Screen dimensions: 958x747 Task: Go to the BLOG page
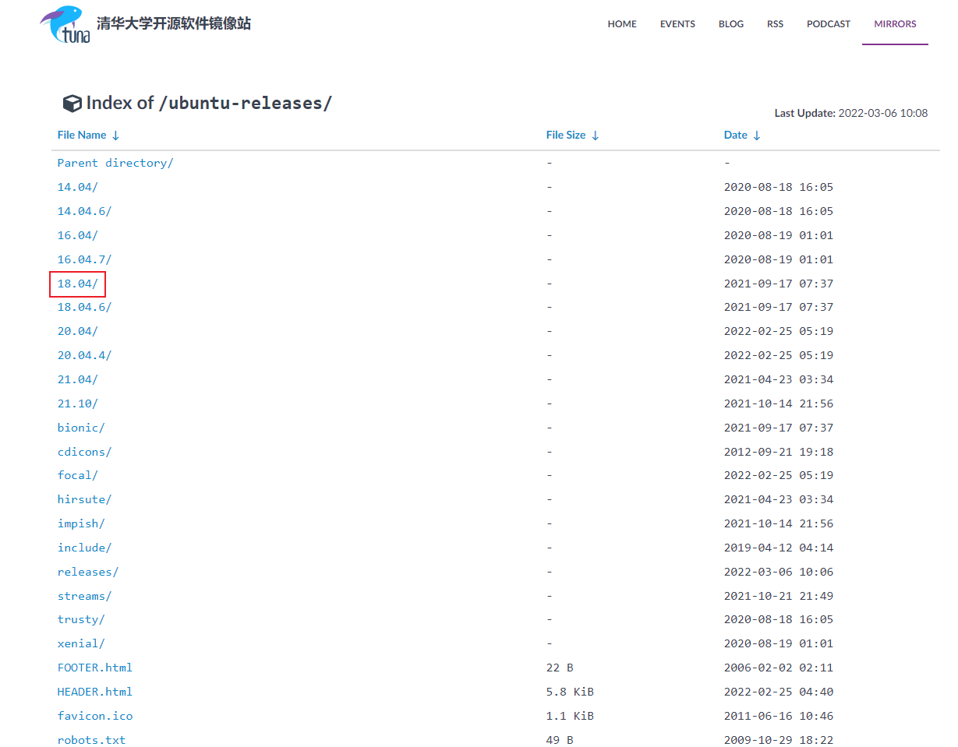click(x=731, y=24)
